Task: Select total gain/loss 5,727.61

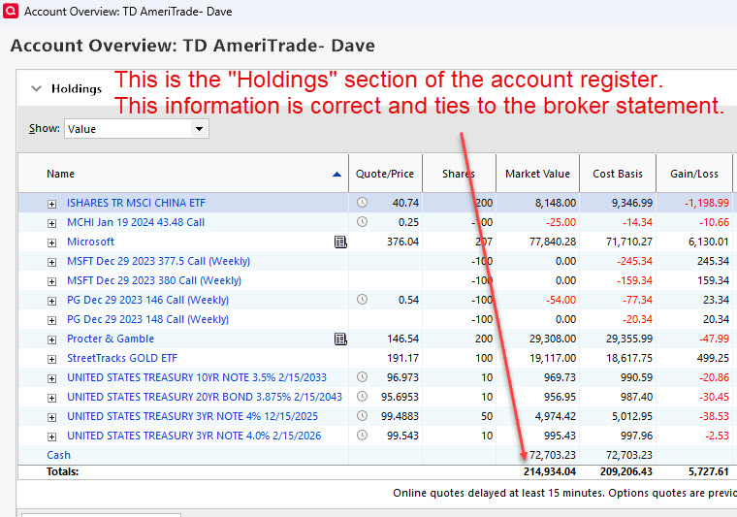Action: 709,471
